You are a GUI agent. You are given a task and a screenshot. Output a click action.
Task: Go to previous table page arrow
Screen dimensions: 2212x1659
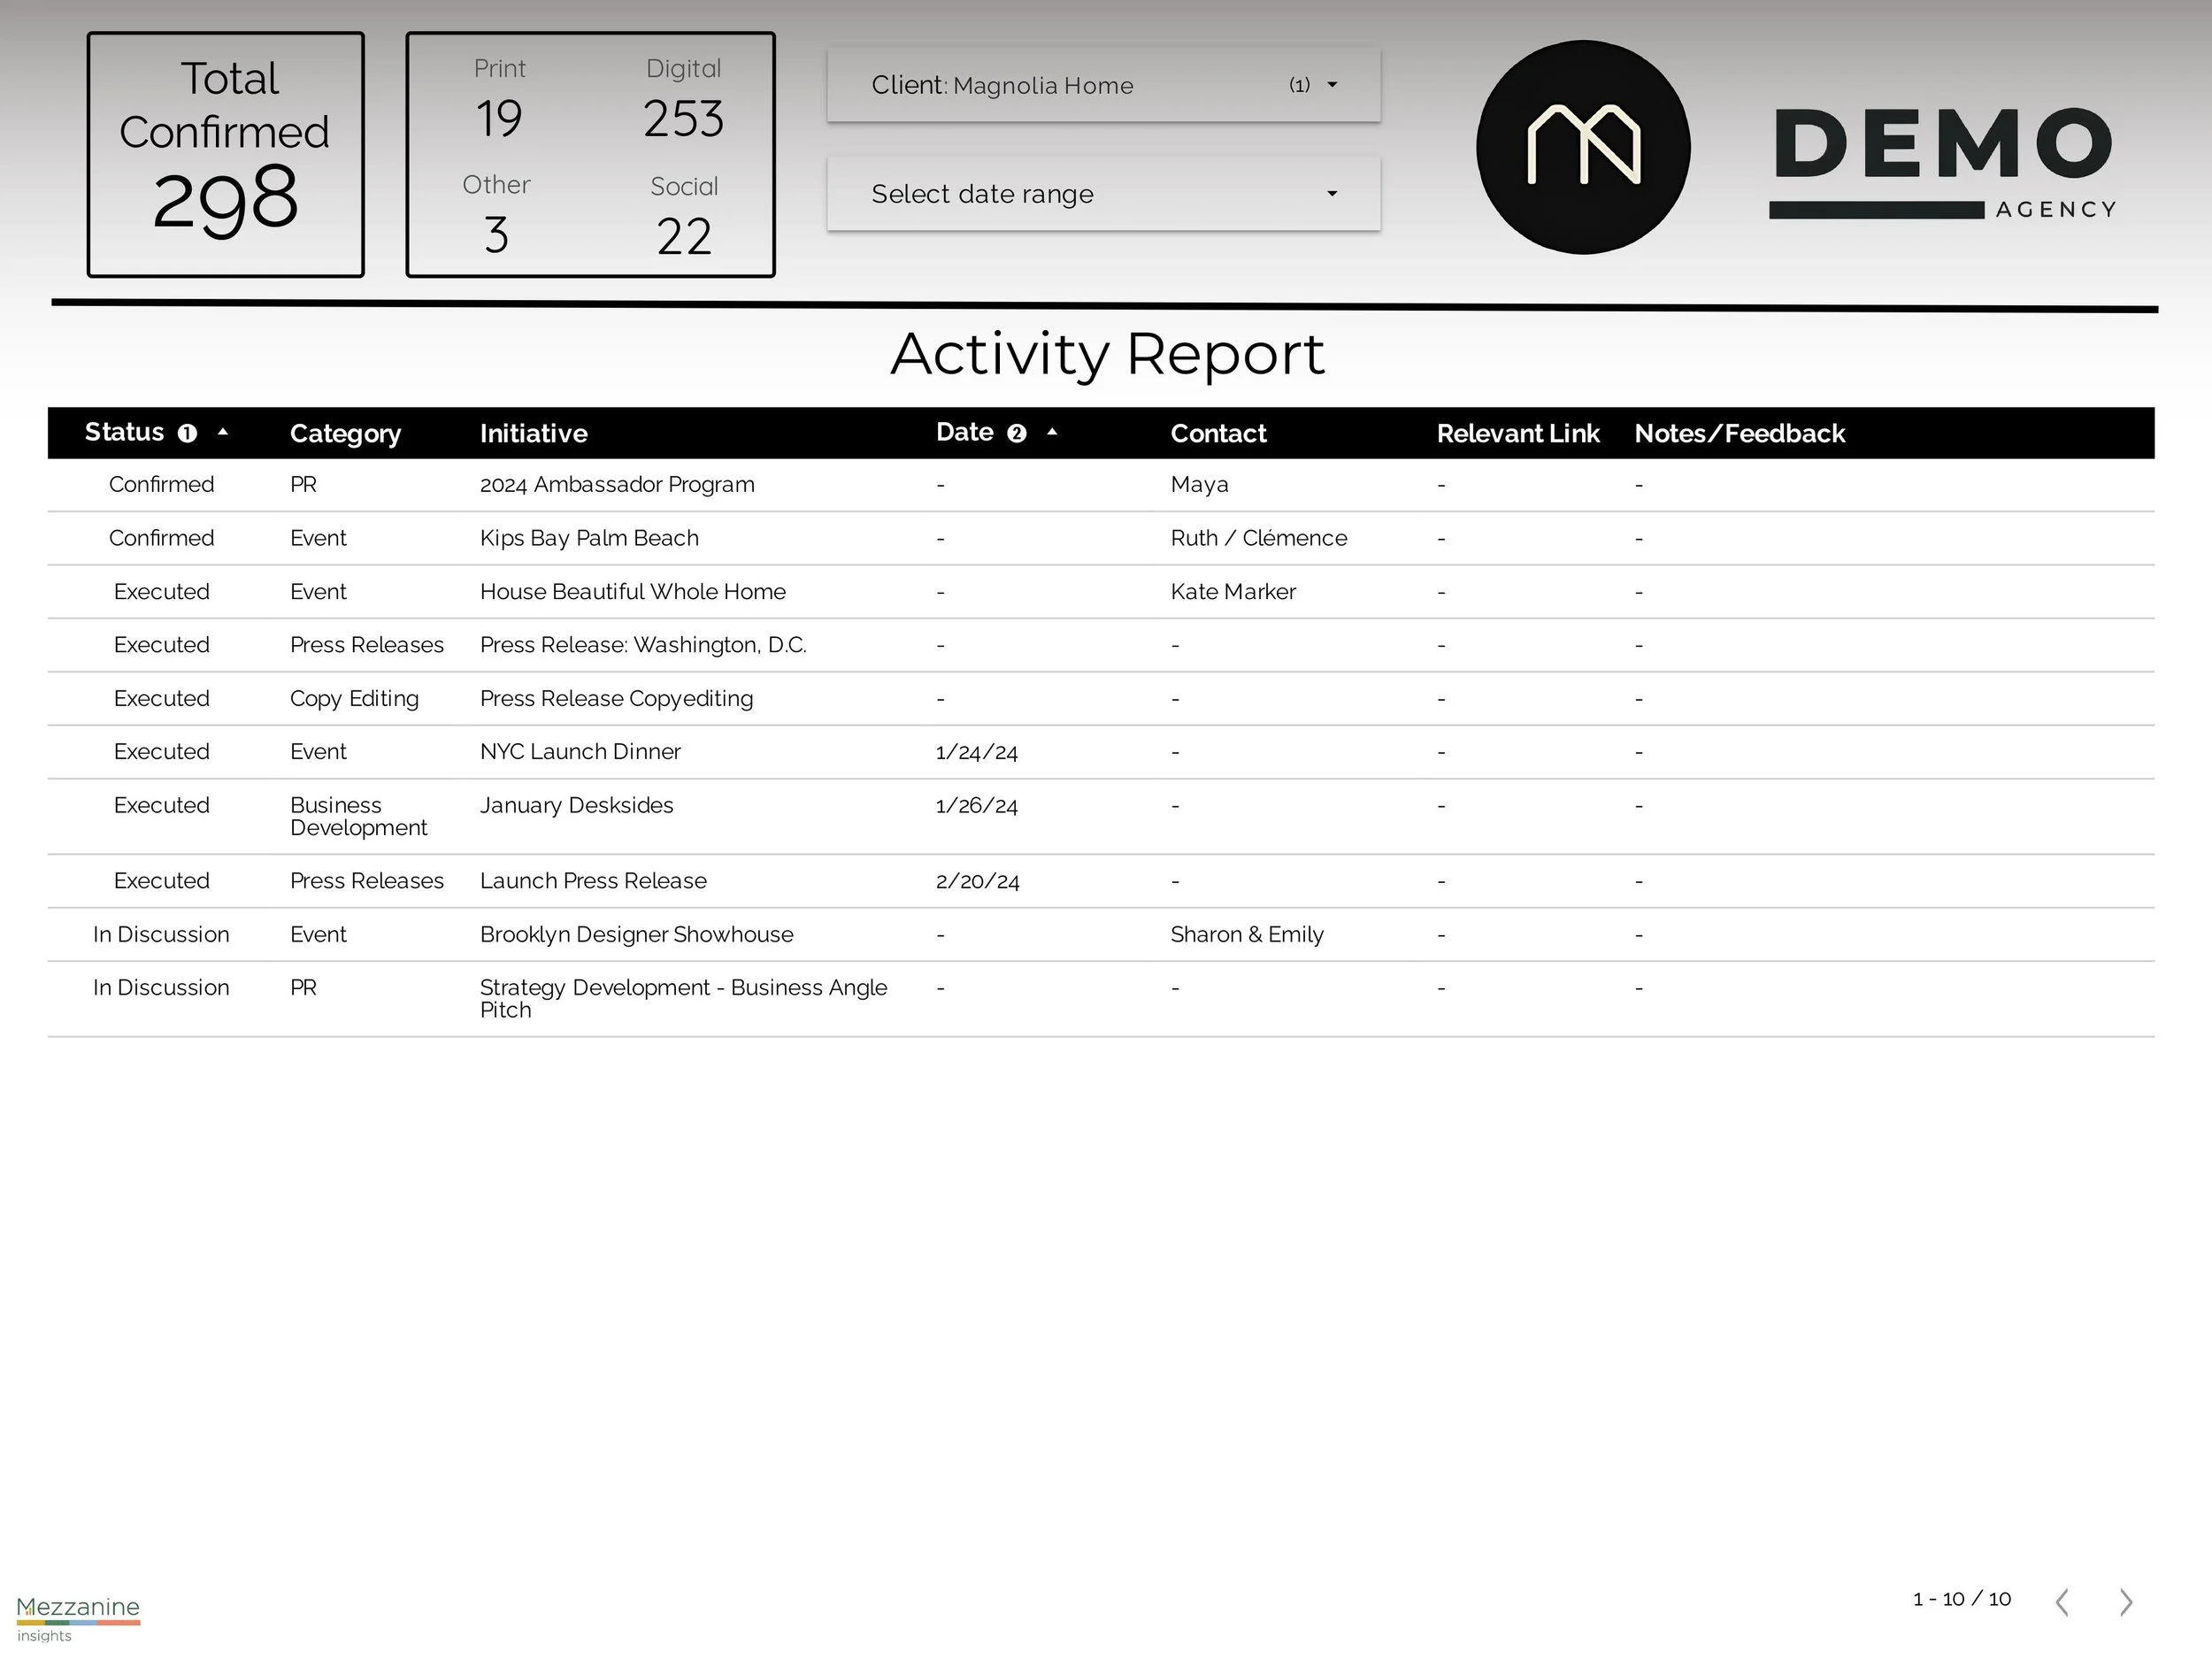click(2062, 1603)
